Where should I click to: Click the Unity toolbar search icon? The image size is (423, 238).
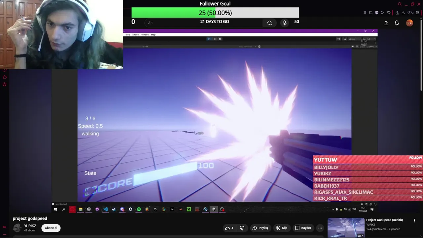tap(345, 39)
